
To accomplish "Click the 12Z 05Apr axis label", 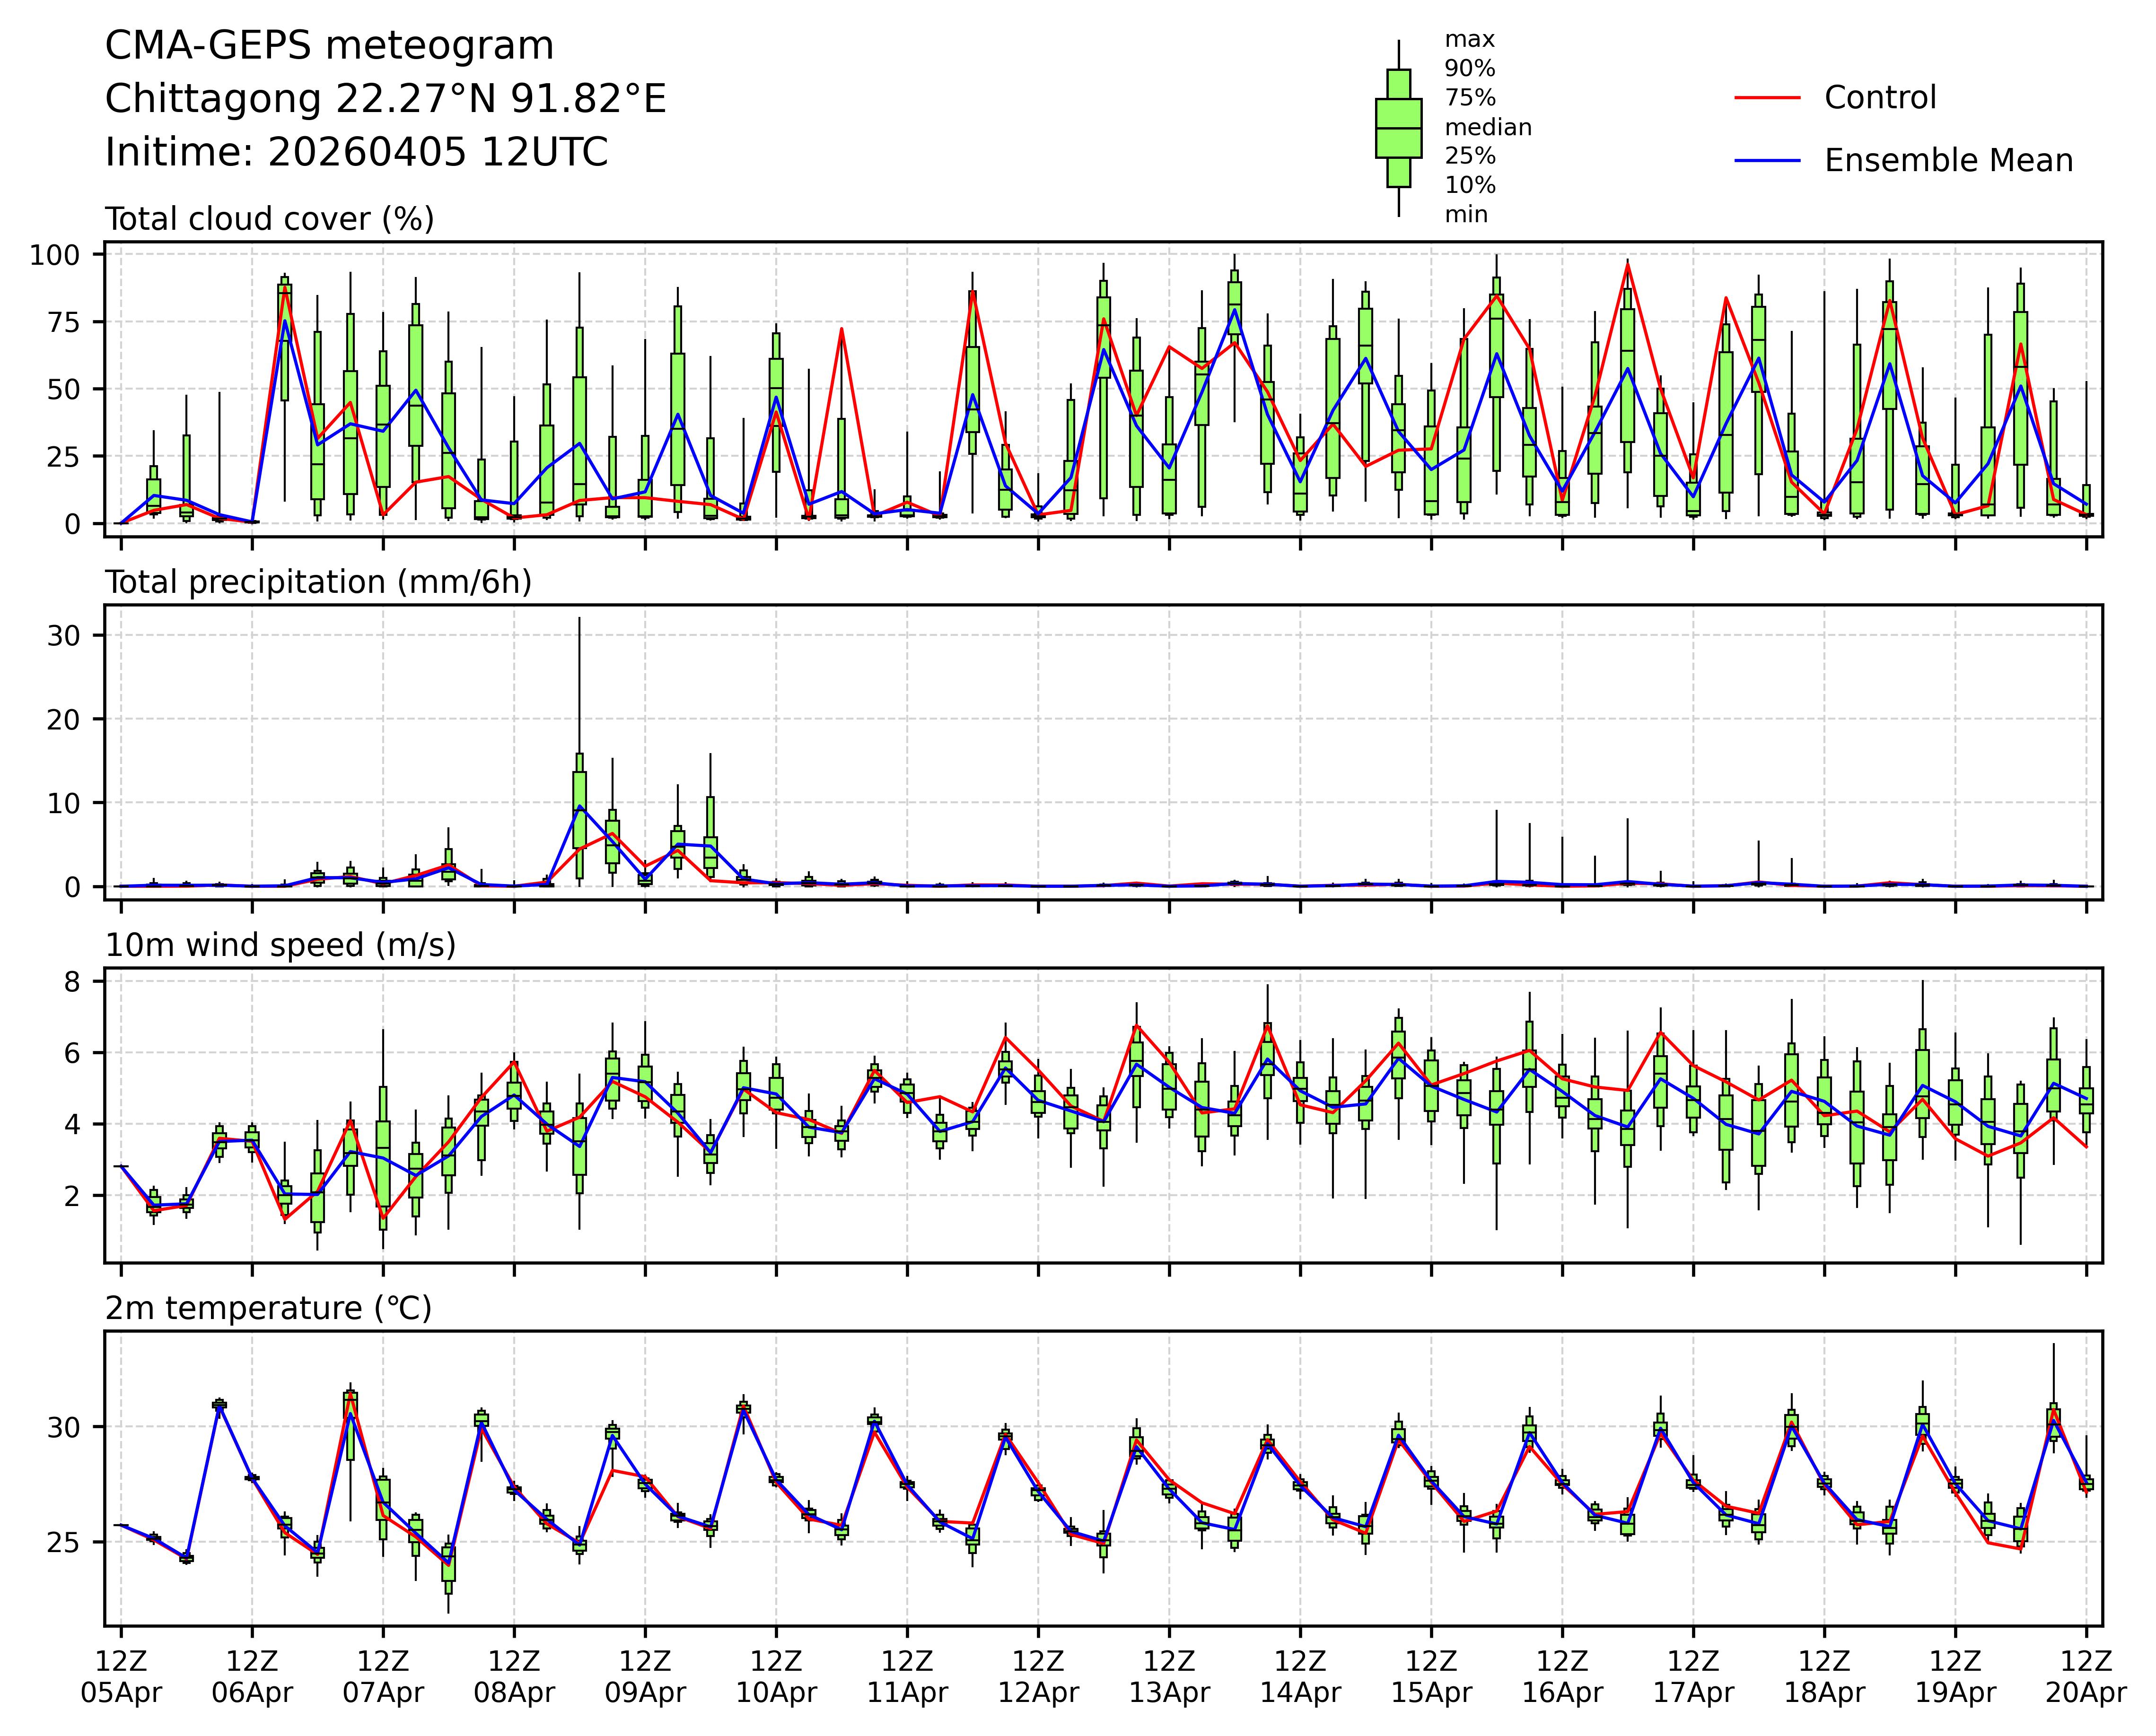I will [121, 1677].
